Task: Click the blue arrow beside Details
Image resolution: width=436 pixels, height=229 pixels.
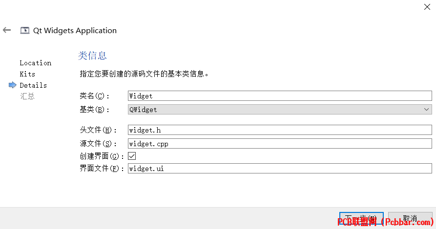Action: tap(13, 85)
